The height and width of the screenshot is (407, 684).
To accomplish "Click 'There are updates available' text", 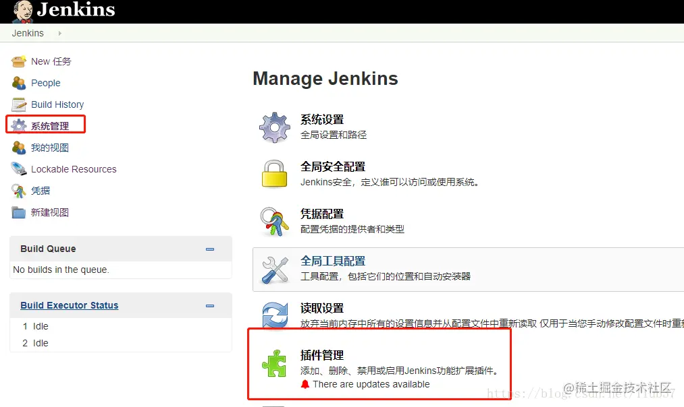I will coord(371,384).
